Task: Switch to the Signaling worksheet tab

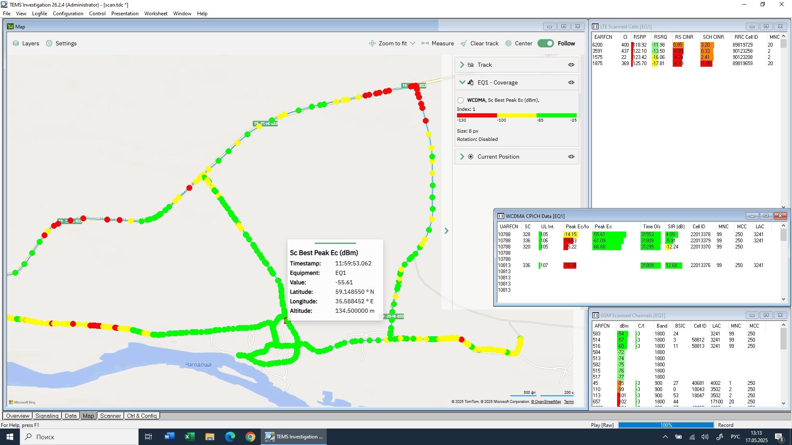Action: (x=47, y=416)
